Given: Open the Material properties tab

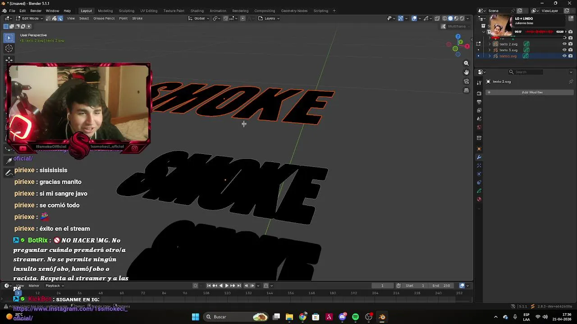Looking at the screenshot, I should [479, 199].
